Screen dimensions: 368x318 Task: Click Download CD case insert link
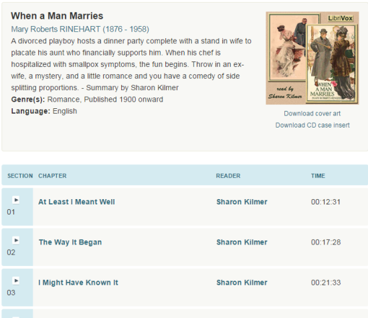click(x=312, y=125)
